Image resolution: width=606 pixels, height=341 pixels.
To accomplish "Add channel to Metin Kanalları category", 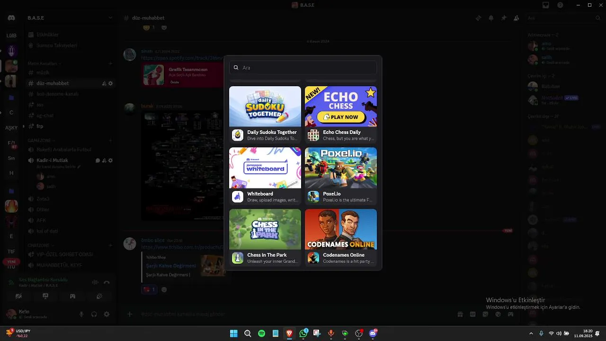I will pyautogui.click(x=110, y=63).
